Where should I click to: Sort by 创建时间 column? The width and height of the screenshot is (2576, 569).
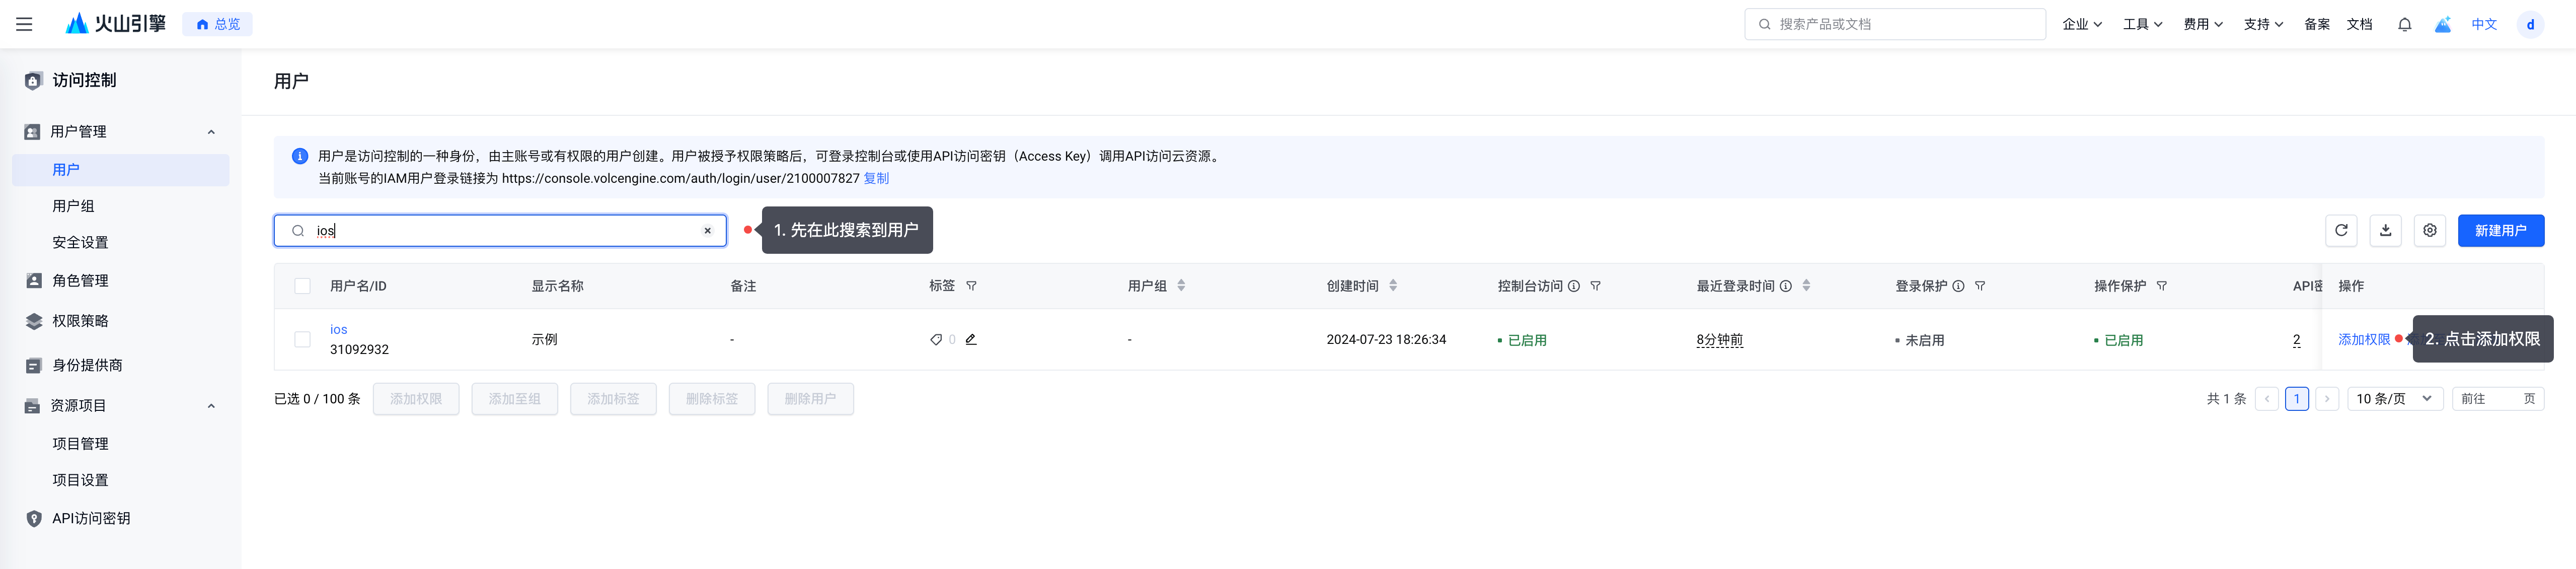coord(1393,286)
